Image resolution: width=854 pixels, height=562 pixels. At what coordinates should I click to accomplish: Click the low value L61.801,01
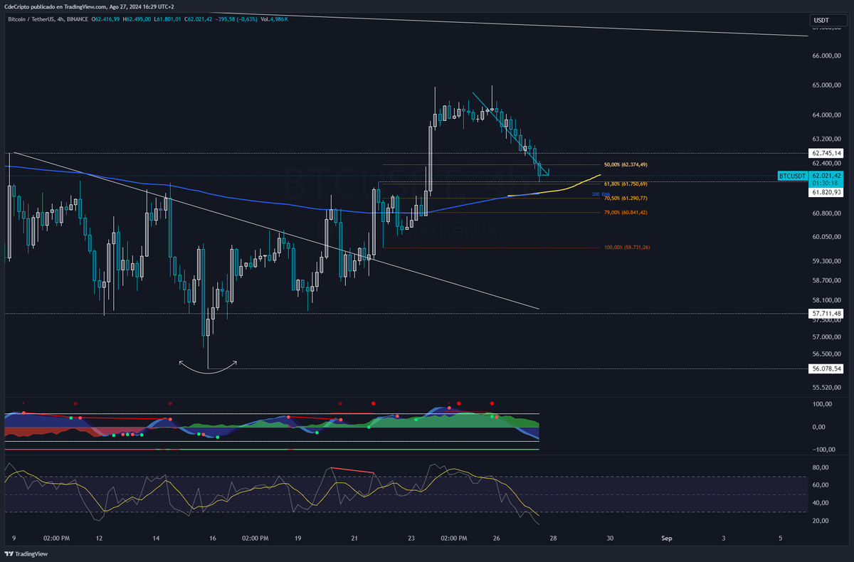(168, 19)
